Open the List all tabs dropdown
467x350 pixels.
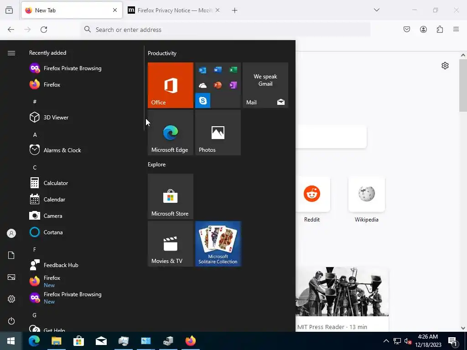tap(377, 10)
